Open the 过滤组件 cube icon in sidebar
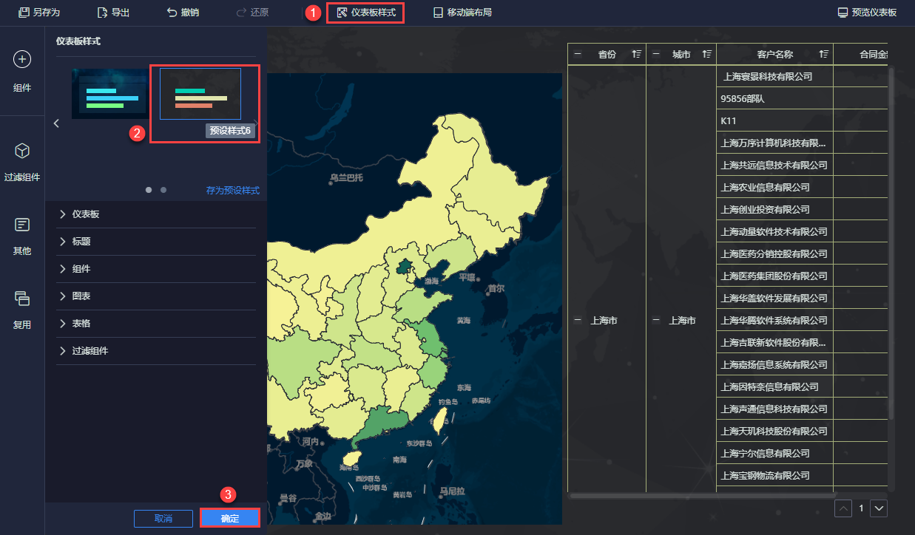 click(x=22, y=151)
